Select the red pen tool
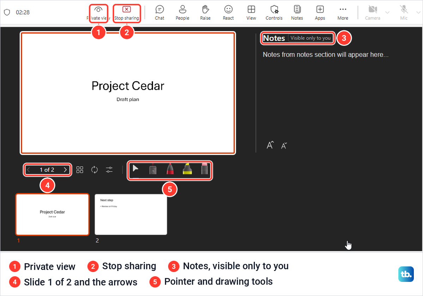The width and height of the screenshot is (423, 296). point(170,169)
